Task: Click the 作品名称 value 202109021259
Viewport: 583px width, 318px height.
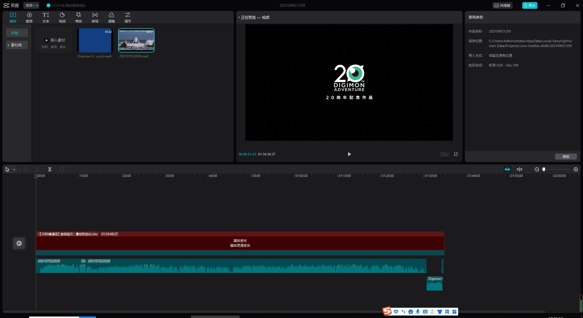Action: [499, 31]
